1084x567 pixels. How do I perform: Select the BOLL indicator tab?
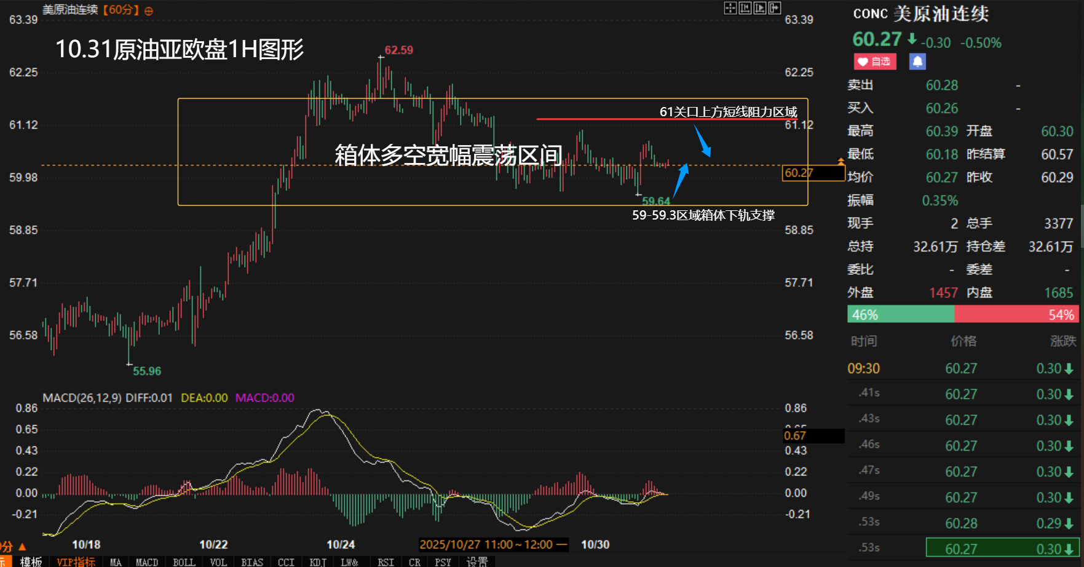[184, 562]
